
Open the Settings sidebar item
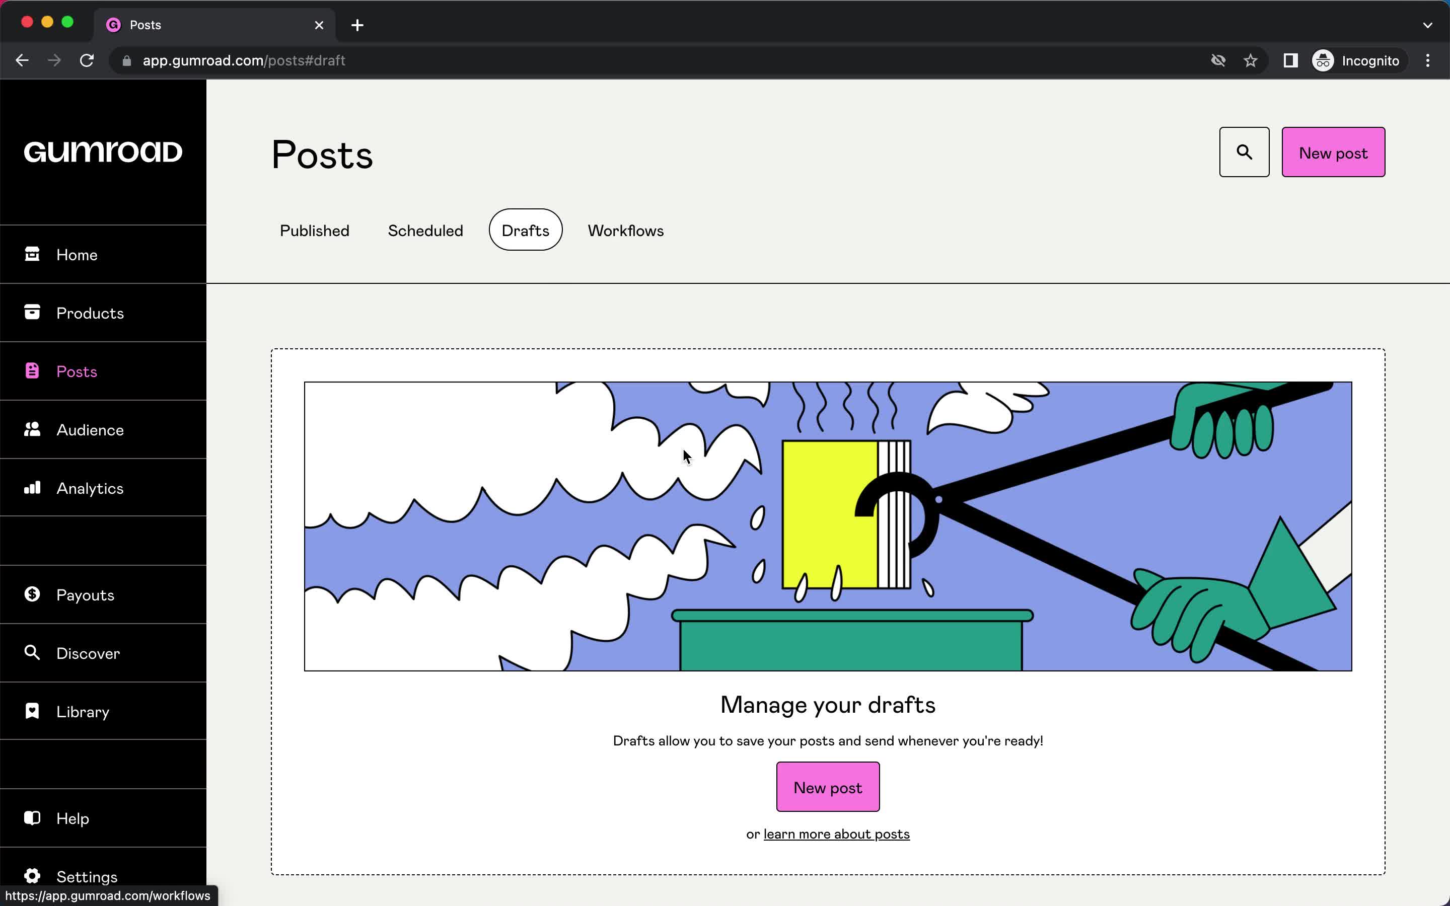point(87,876)
